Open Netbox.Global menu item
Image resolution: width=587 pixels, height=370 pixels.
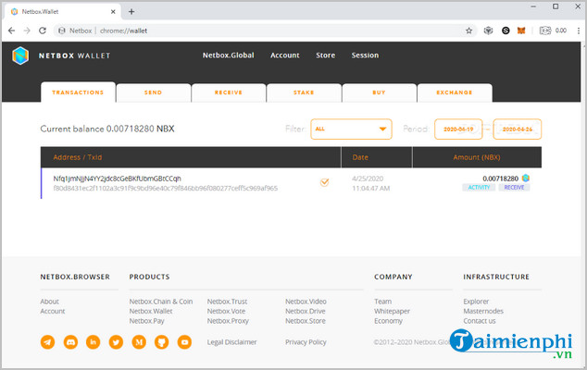(229, 55)
